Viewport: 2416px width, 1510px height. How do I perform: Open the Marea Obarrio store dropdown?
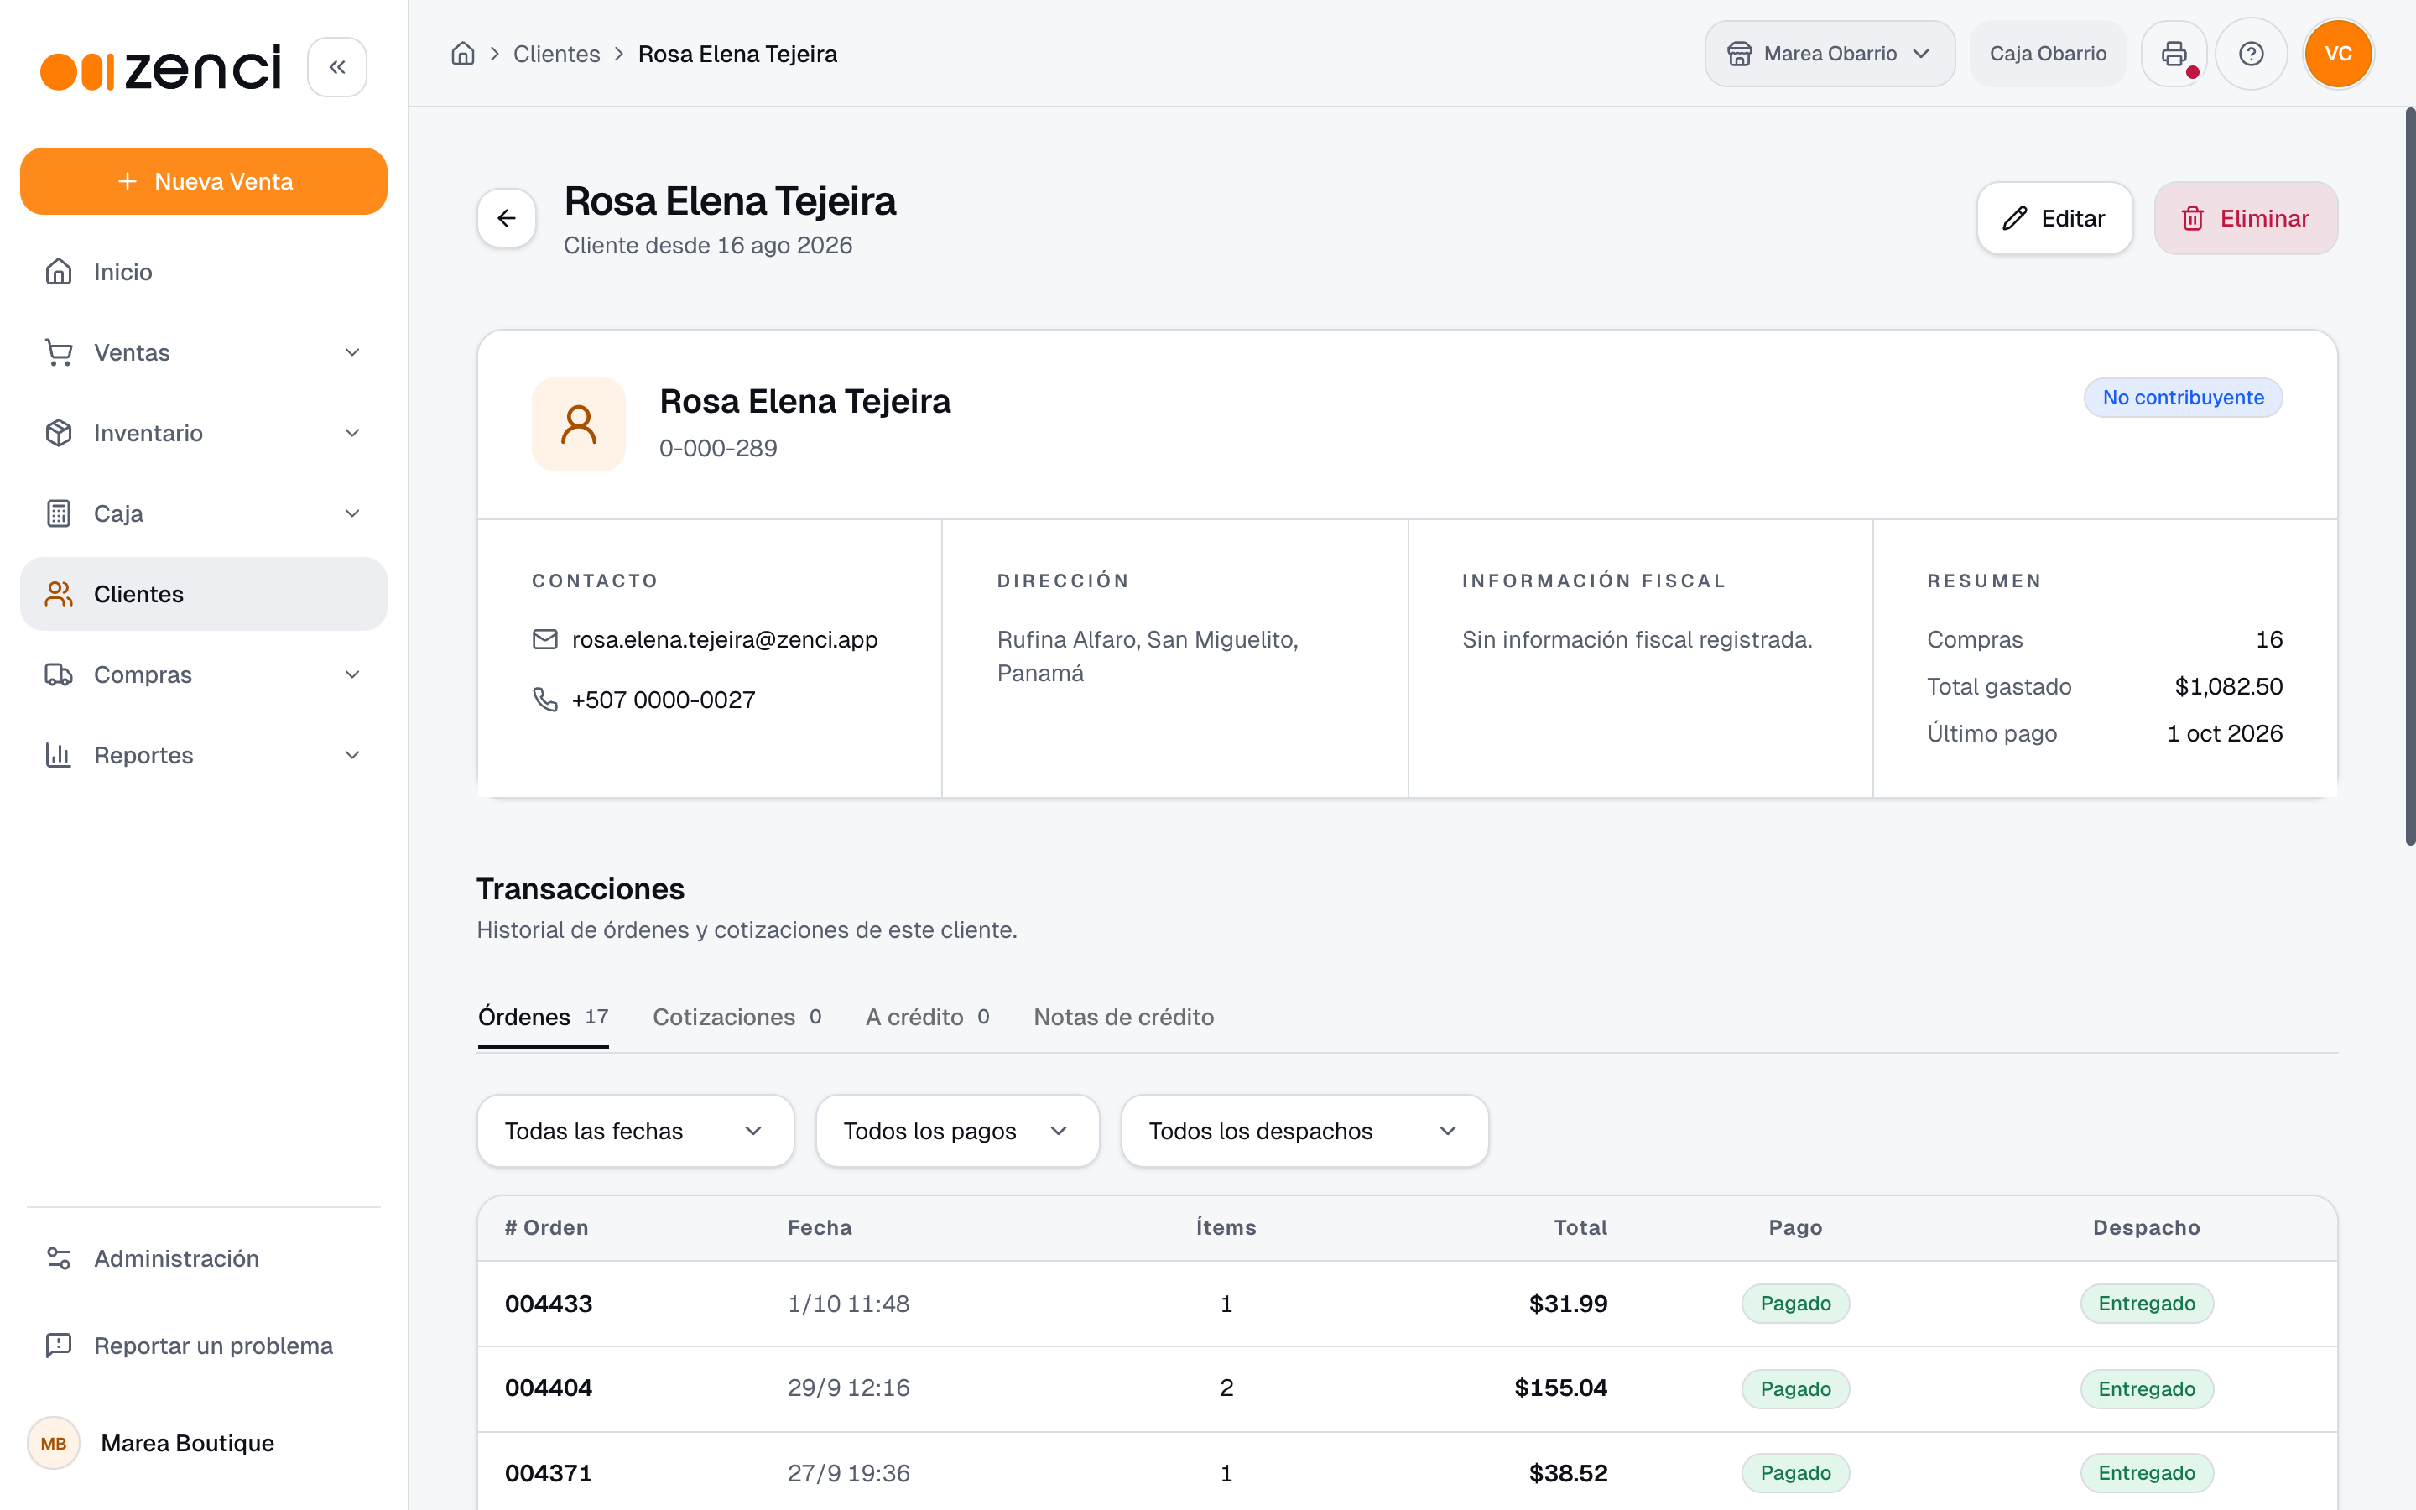click(x=1829, y=54)
